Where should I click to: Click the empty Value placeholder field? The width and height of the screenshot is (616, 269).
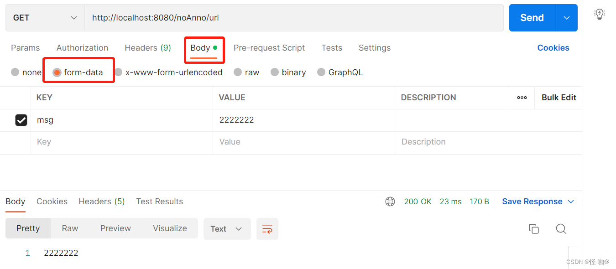(x=304, y=142)
